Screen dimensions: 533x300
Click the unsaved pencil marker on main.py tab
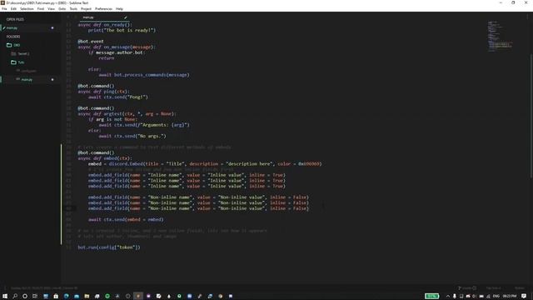(x=126, y=17)
